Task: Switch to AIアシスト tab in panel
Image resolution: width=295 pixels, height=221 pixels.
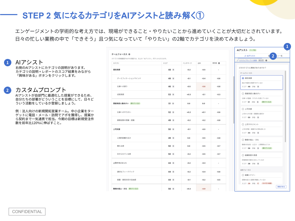Action: [x=250, y=56]
